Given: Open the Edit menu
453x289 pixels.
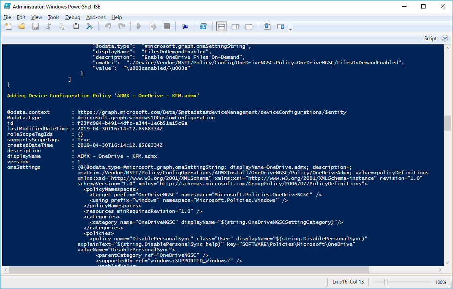Looking at the screenshot, I should (x=21, y=17).
